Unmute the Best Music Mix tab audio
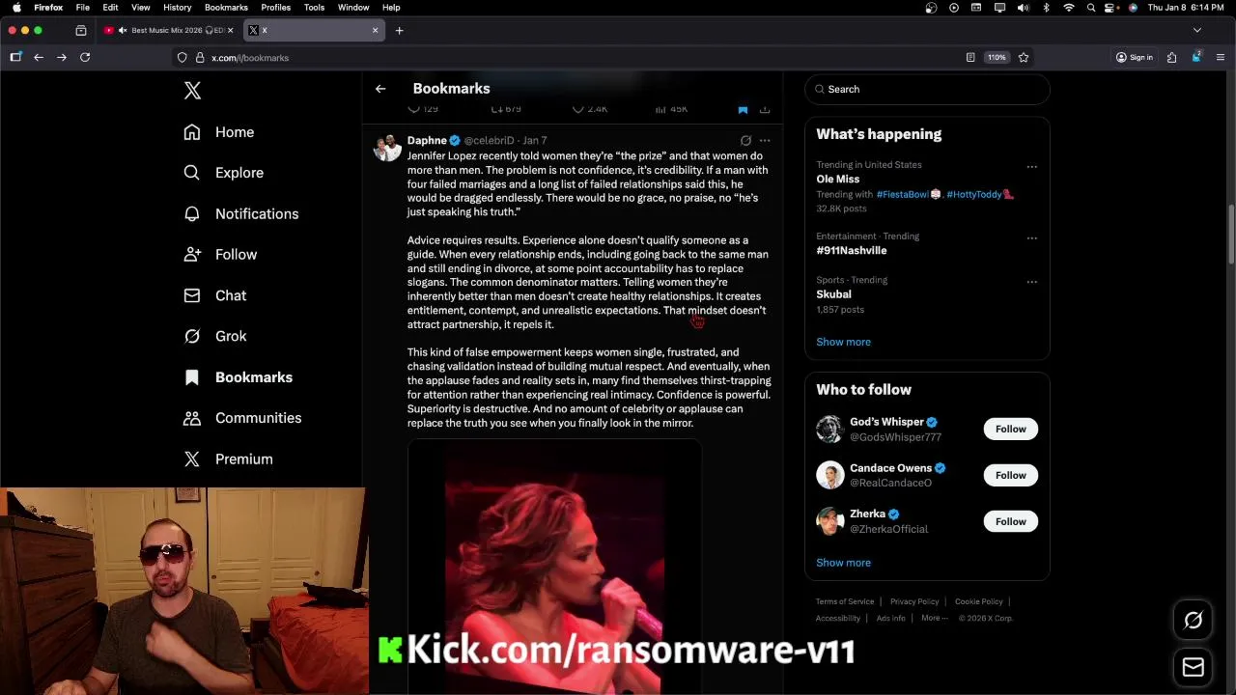This screenshot has width=1236, height=695. [123, 30]
